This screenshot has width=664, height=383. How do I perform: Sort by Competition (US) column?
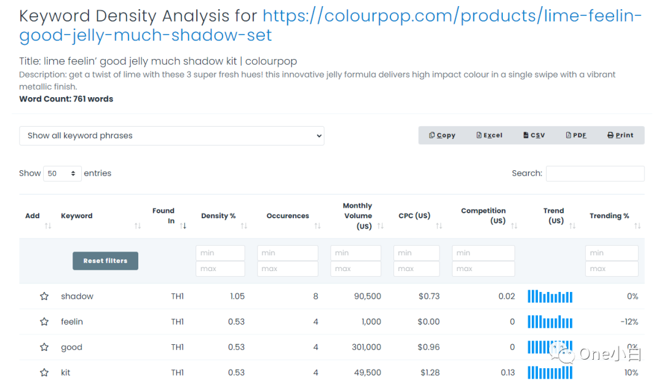coord(514,226)
